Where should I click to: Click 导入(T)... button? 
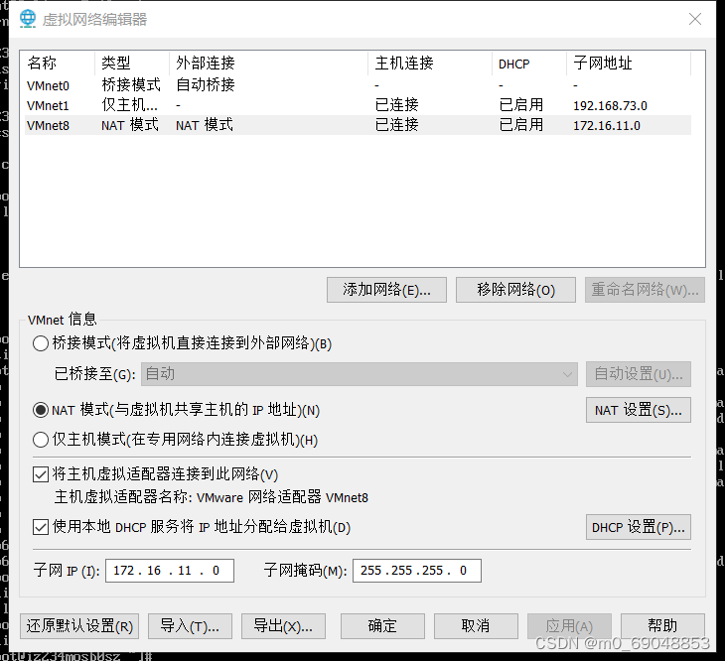pos(190,626)
